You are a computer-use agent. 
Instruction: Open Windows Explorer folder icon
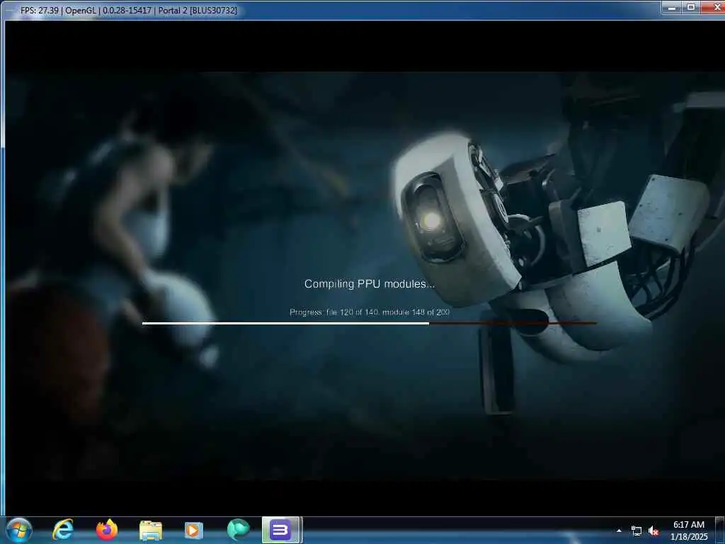pos(151,530)
